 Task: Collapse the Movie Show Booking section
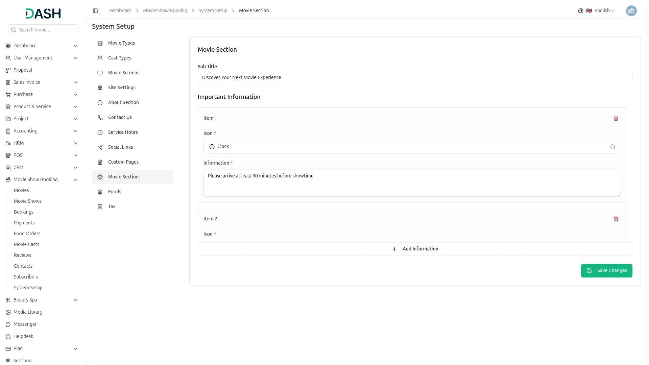(76, 179)
